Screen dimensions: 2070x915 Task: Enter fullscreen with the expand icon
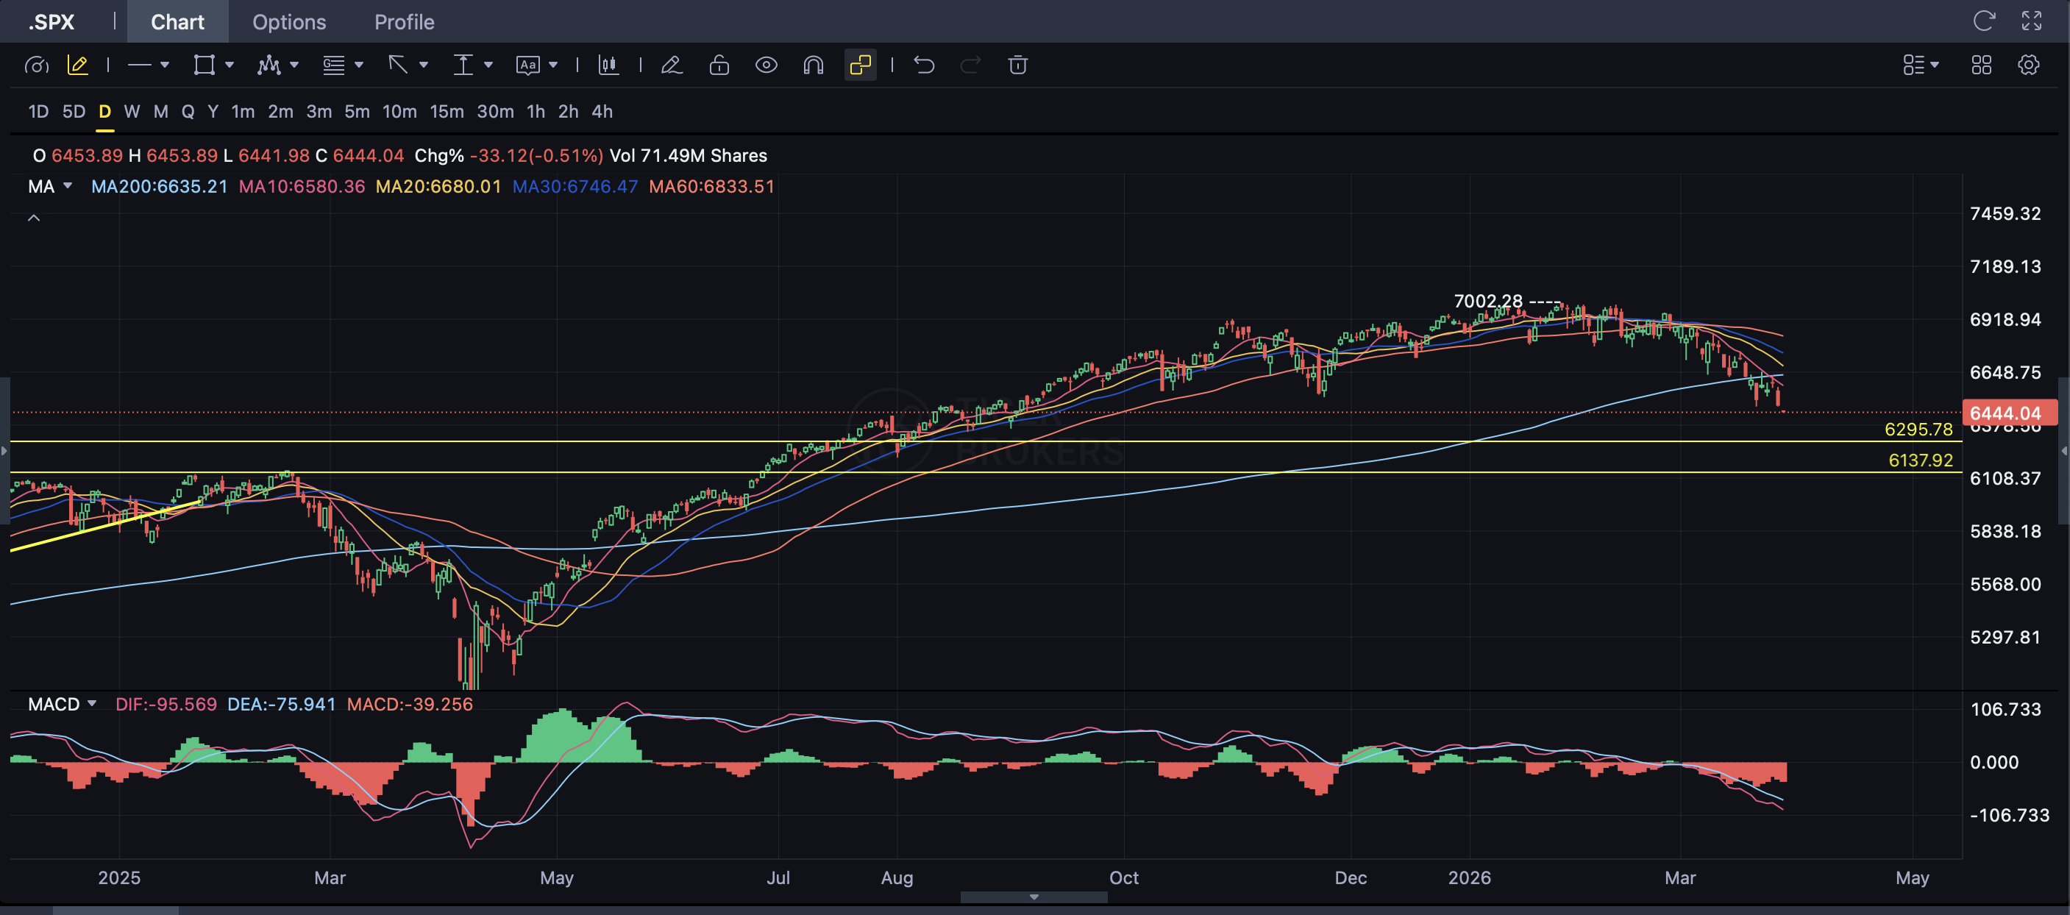point(2032,21)
